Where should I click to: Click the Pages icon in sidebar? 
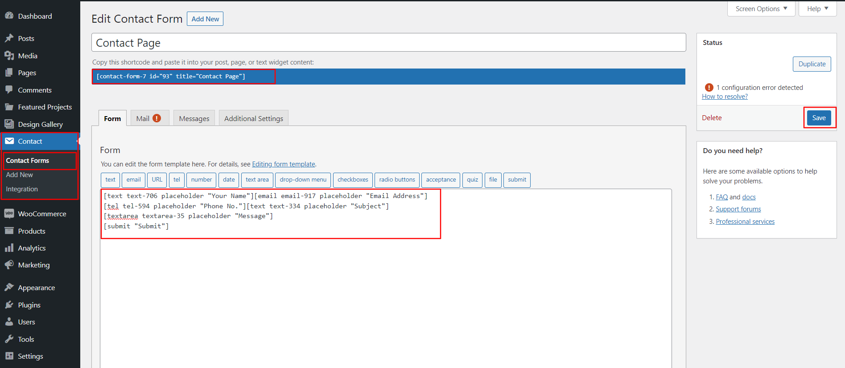(x=9, y=73)
